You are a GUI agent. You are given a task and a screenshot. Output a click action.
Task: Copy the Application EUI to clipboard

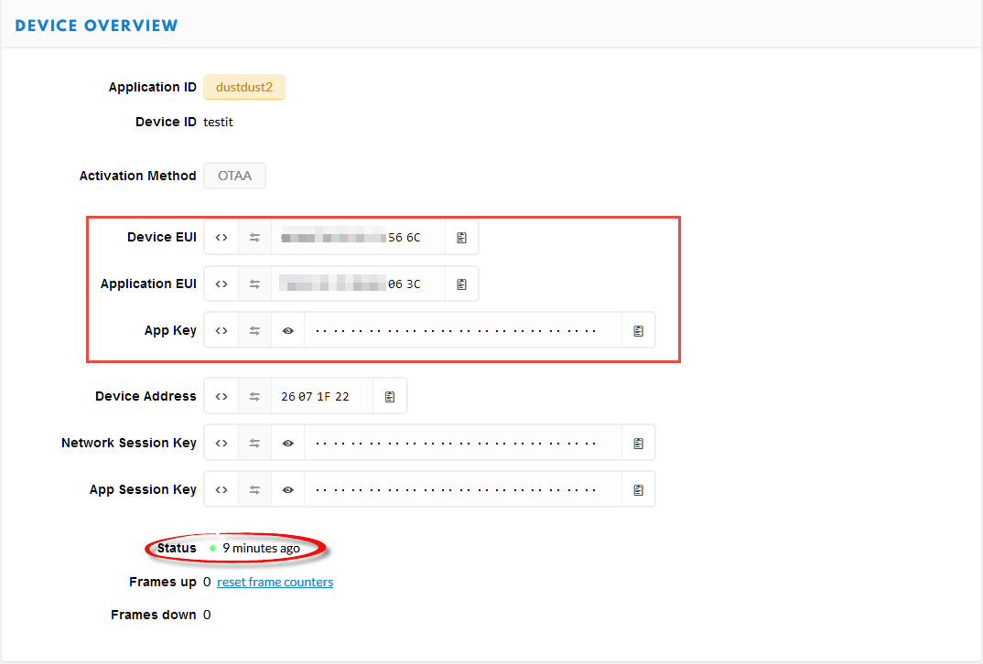461,284
